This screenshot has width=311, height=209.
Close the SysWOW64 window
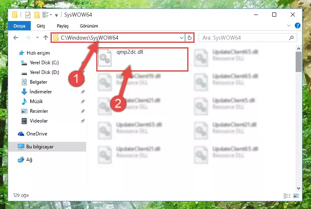tap(293, 15)
